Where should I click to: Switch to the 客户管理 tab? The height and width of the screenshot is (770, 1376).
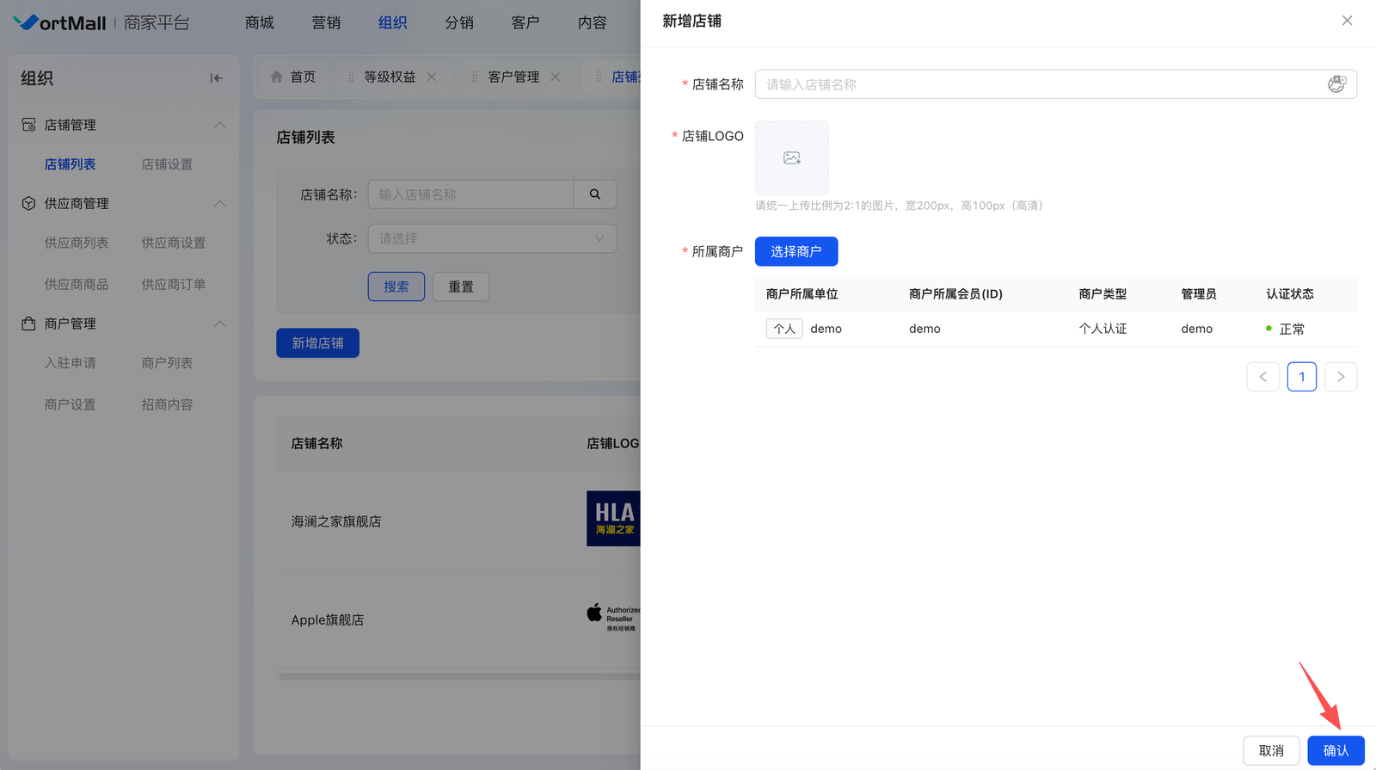tap(513, 77)
